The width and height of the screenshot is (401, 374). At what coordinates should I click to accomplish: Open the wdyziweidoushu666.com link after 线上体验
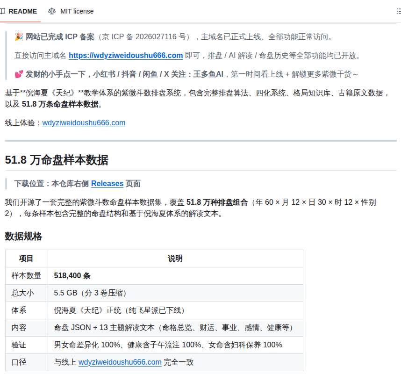point(84,123)
